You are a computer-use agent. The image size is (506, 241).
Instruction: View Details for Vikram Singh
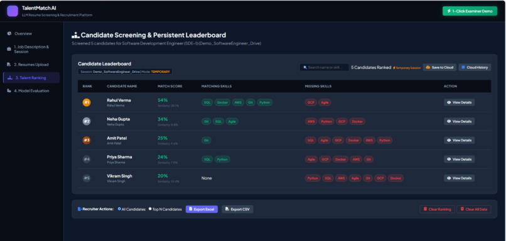click(x=459, y=178)
